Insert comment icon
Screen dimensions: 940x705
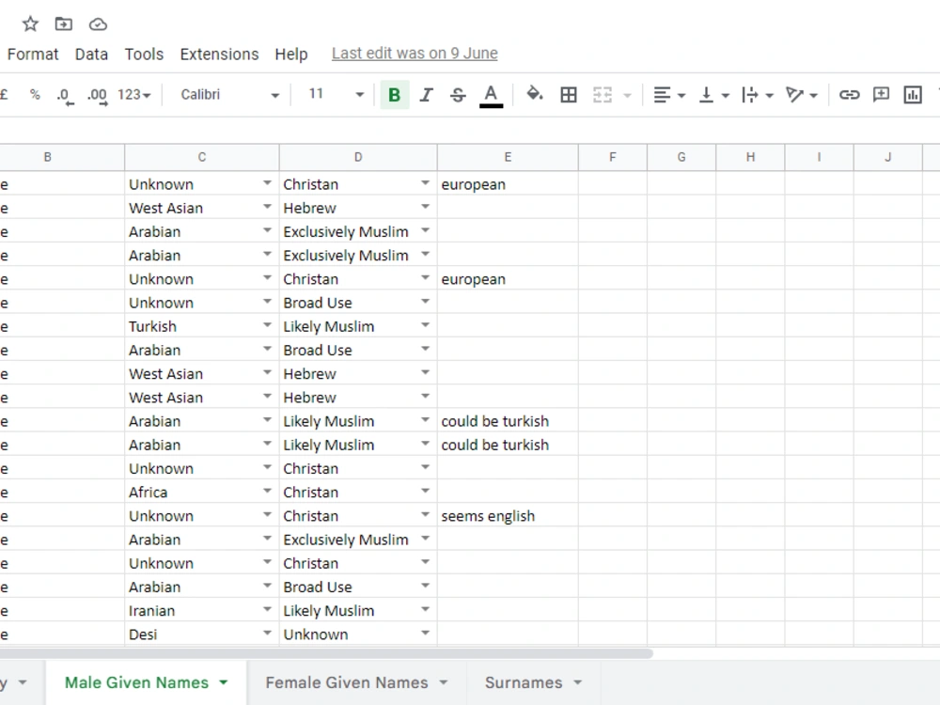881,95
